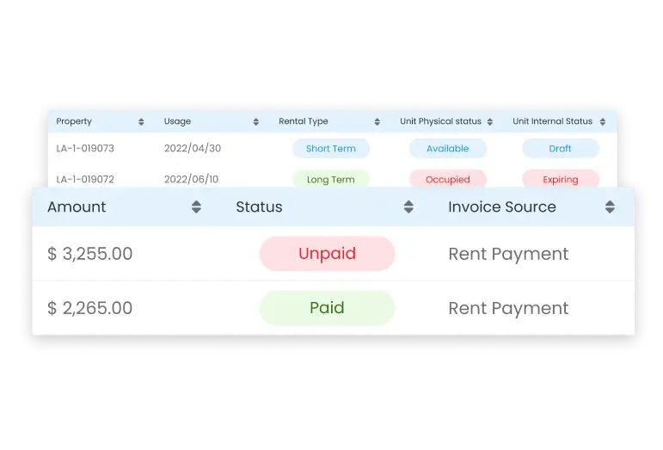Click the Expiring status pill
Viewport: 663px width, 450px height.
[x=560, y=179]
